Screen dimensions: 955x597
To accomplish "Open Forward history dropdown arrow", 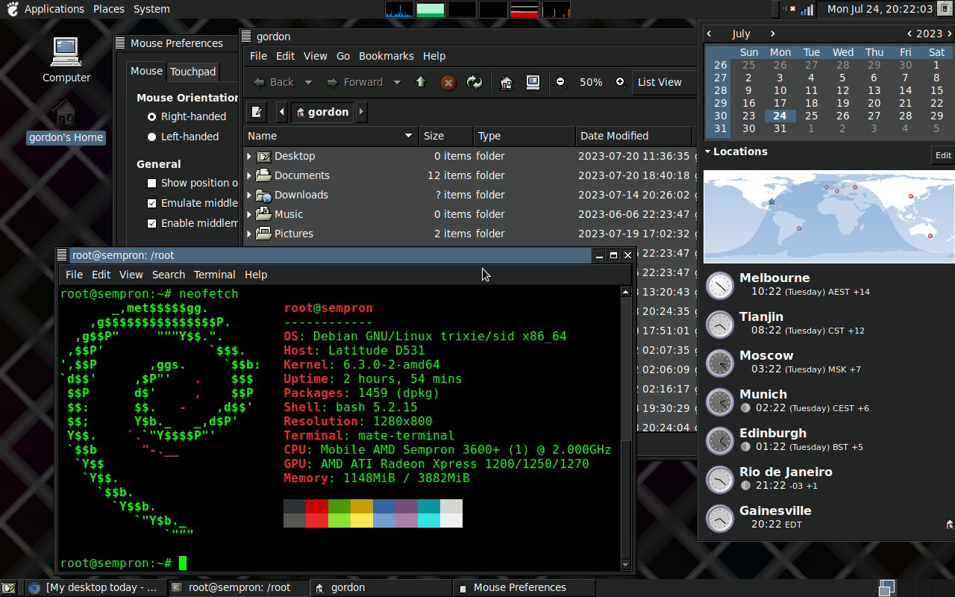I will 397,82.
